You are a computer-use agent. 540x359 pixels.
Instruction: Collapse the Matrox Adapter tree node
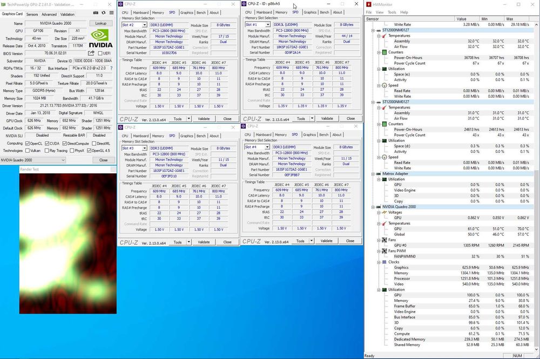[x=373, y=174]
